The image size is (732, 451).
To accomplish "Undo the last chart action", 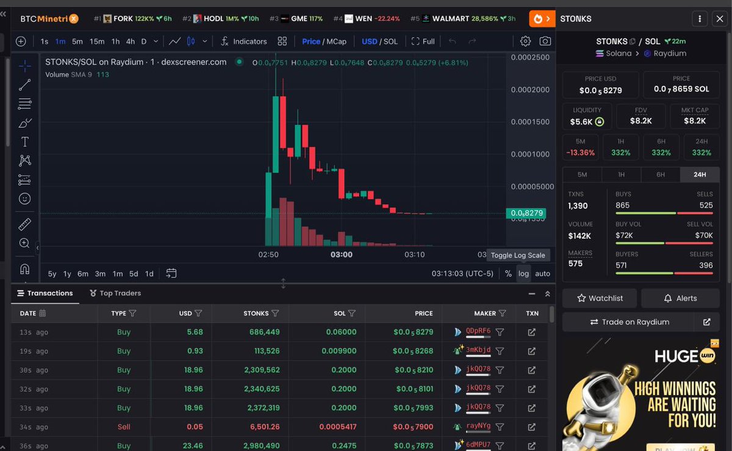I will click(x=452, y=41).
